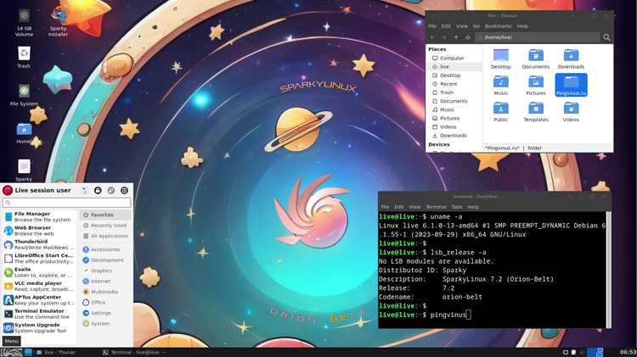Open Thunar View menu

pos(461,26)
